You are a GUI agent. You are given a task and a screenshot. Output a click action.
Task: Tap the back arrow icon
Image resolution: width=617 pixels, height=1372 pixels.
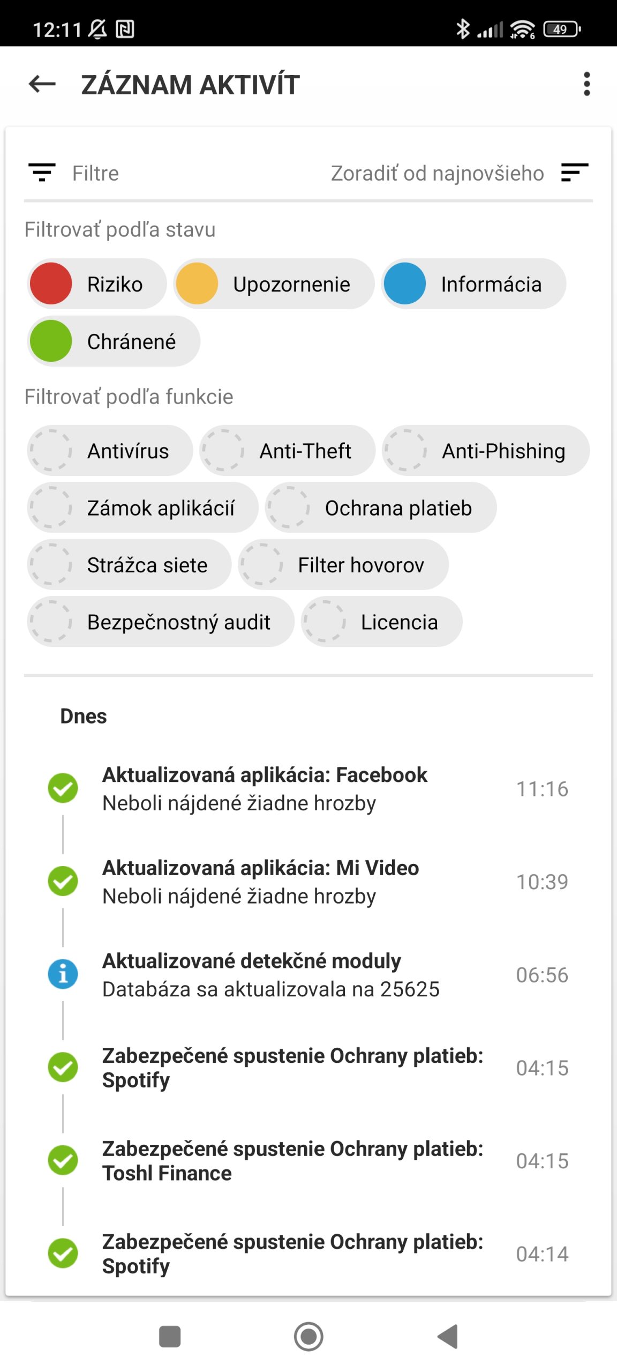[x=42, y=84]
